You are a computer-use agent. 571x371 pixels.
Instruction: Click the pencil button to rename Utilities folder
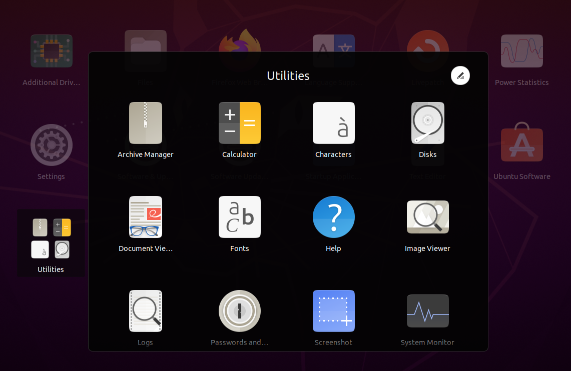(x=460, y=75)
